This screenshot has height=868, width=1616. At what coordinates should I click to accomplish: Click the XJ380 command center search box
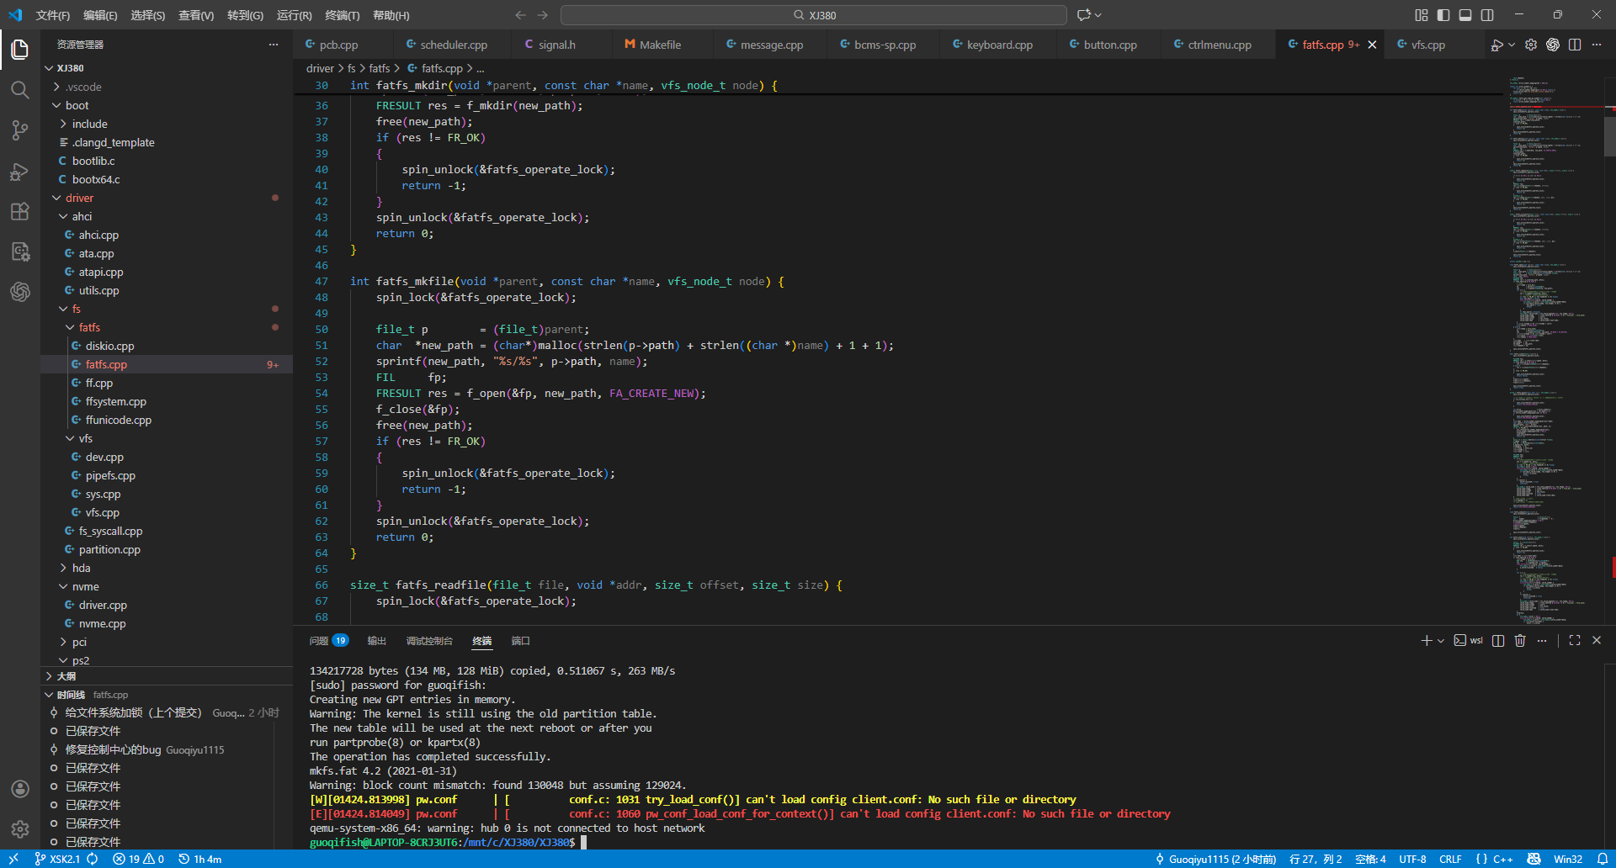coord(814,15)
